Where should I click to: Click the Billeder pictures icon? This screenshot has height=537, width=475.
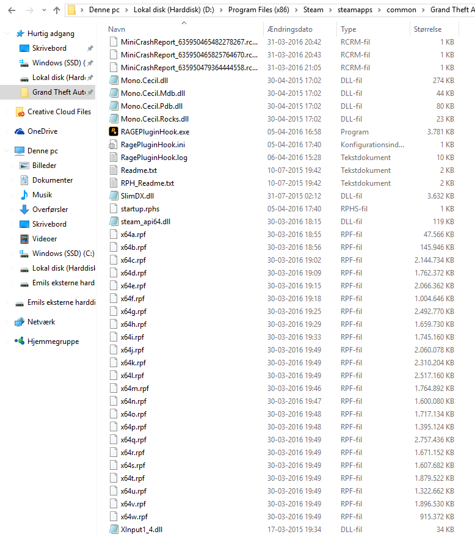(24, 166)
